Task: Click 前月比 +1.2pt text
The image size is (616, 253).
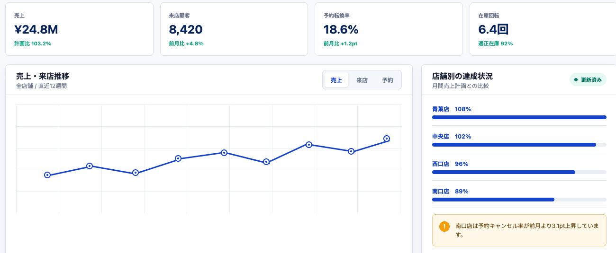Action: (x=340, y=44)
